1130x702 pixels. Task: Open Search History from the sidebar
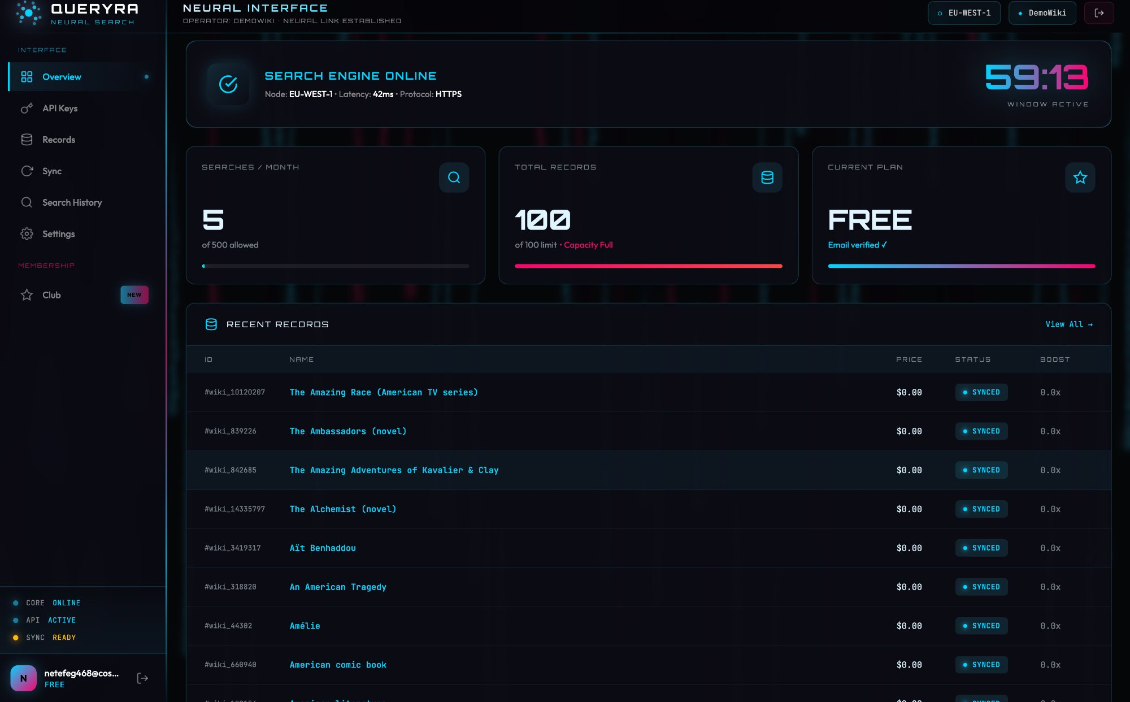pyautogui.click(x=72, y=202)
